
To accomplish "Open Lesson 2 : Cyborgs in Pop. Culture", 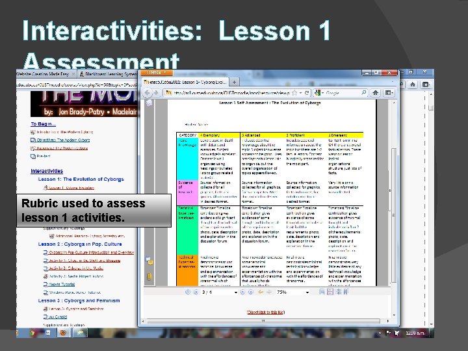I will point(80,244).
